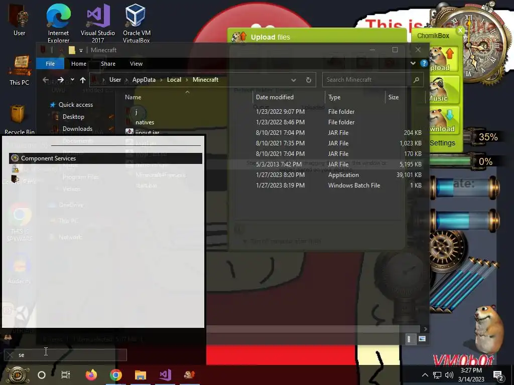Viewport: 514px width, 385px height.
Task: Select the j folder
Action: pos(136,112)
